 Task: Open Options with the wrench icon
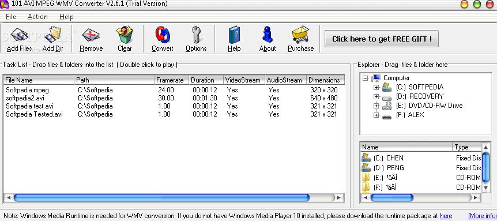(x=196, y=35)
